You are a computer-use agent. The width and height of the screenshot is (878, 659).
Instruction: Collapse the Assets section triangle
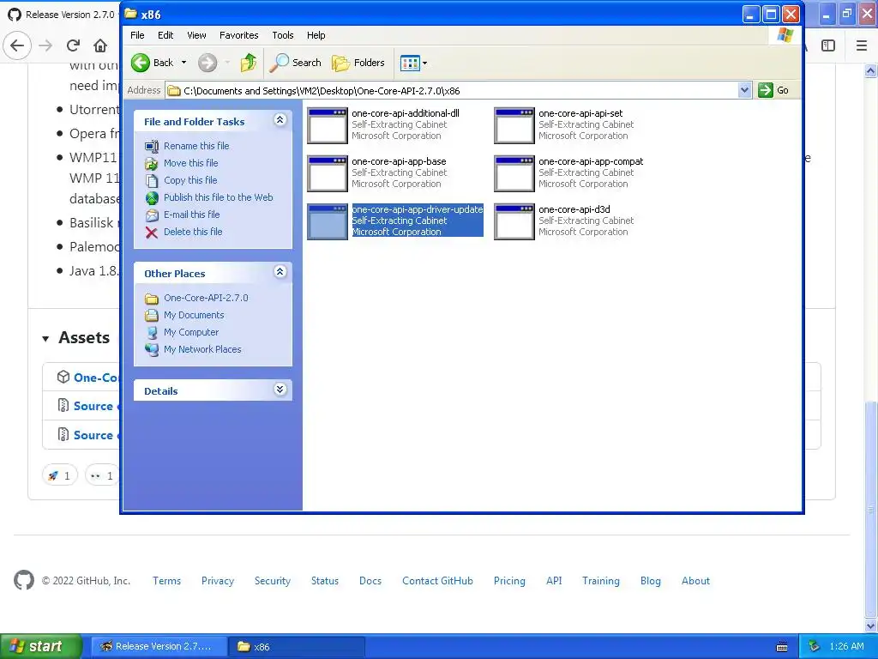(45, 338)
